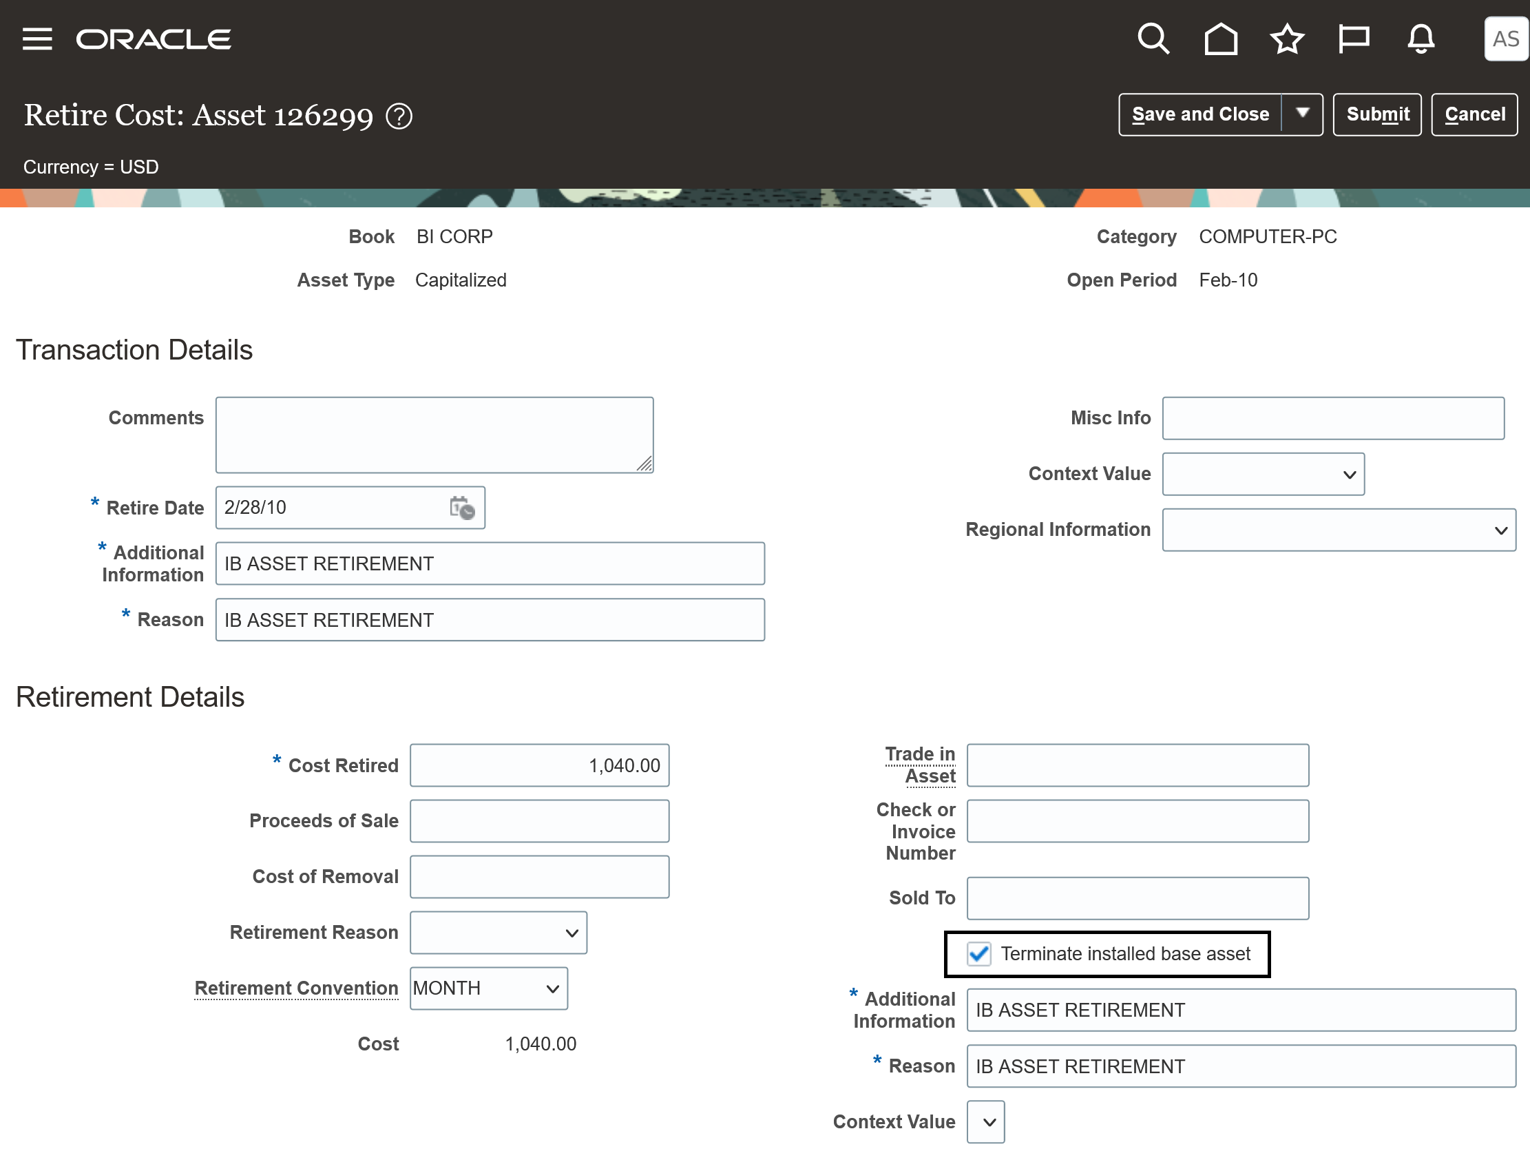Click the Submit button
The image size is (1530, 1171).
coord(1377,114)
